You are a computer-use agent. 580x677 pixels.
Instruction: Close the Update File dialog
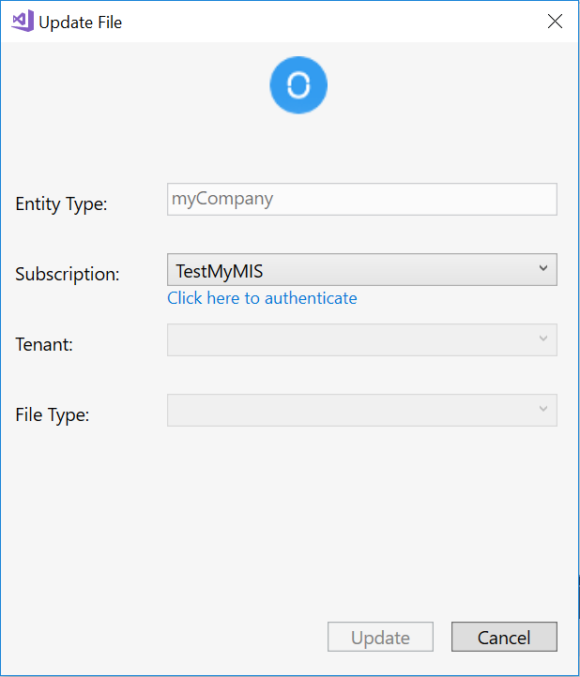[555, 22]
